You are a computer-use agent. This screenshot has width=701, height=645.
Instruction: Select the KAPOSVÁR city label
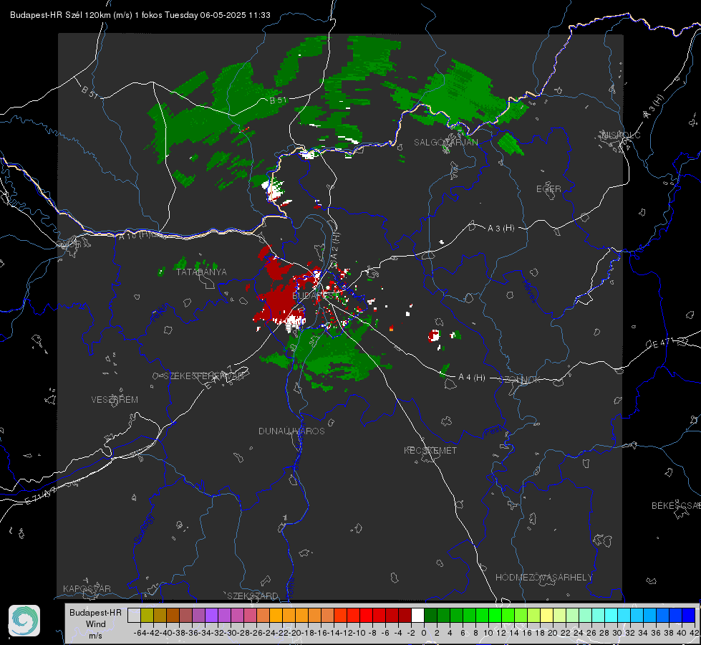pos(87,588)
